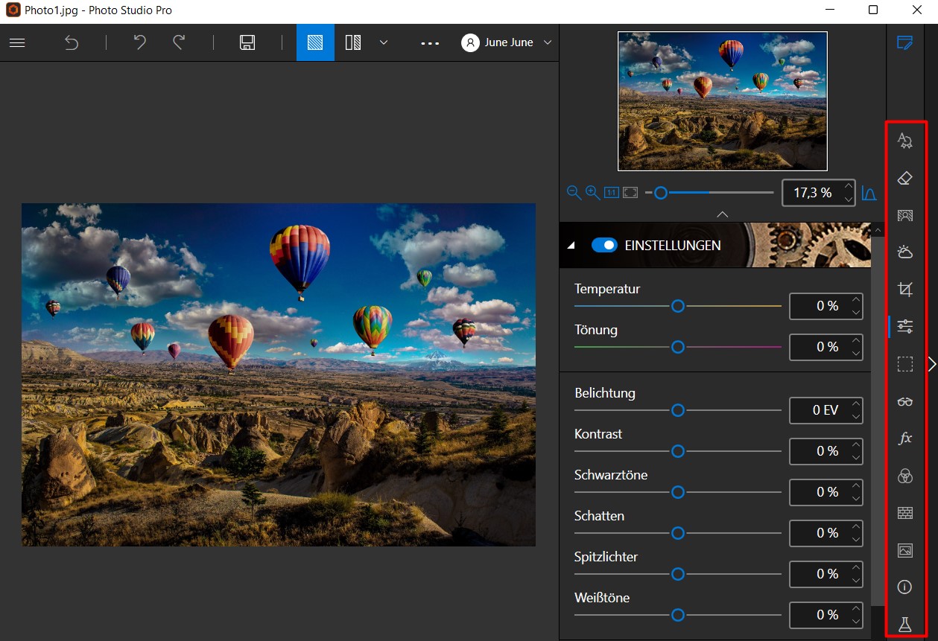Click the revert to original arrow icon

pyautogui.click(x=72, y=42)
